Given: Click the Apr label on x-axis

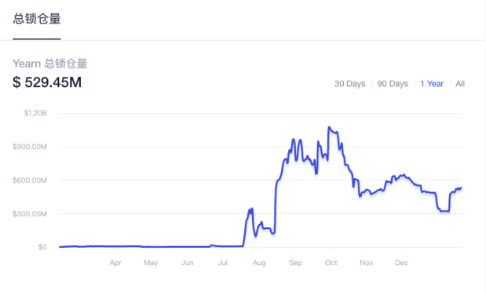Looking at the screenshot, I should point(115,263).
